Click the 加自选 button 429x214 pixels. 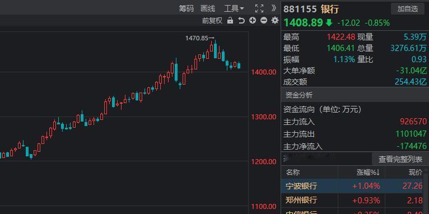click(x=408, y=9)
